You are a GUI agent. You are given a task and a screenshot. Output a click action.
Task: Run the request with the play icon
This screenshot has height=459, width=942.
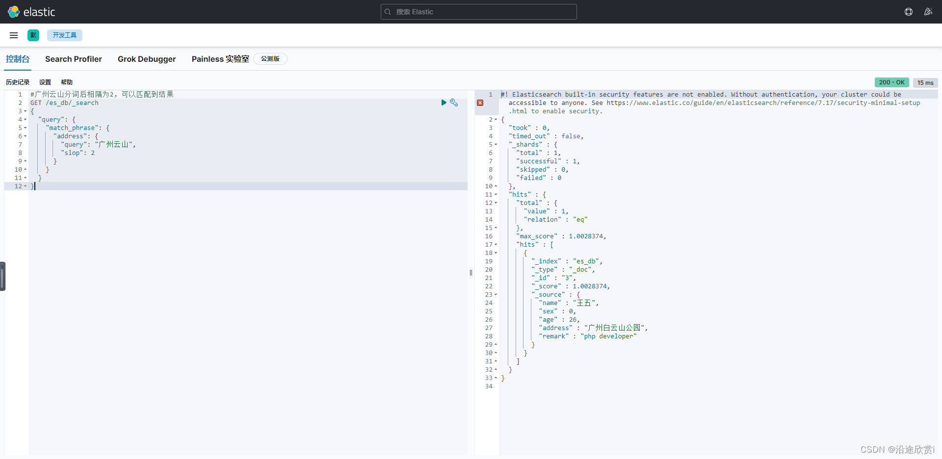point(444,102)
